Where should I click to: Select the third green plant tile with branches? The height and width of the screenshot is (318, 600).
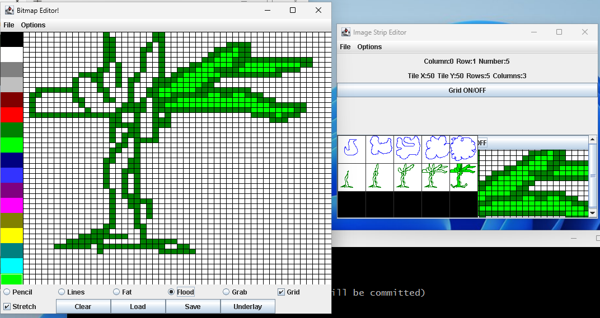pyautogui.click(x=408, y=177)
